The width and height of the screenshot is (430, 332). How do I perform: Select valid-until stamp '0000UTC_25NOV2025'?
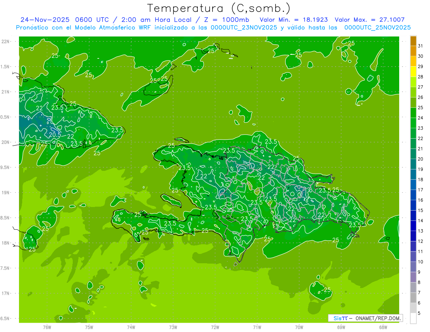(377, 27)
